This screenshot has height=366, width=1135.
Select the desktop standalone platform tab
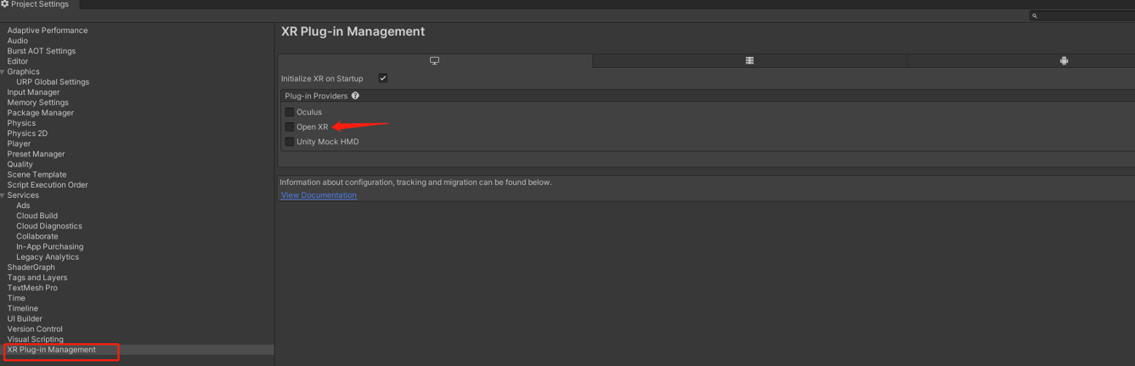tap(435, 61)
